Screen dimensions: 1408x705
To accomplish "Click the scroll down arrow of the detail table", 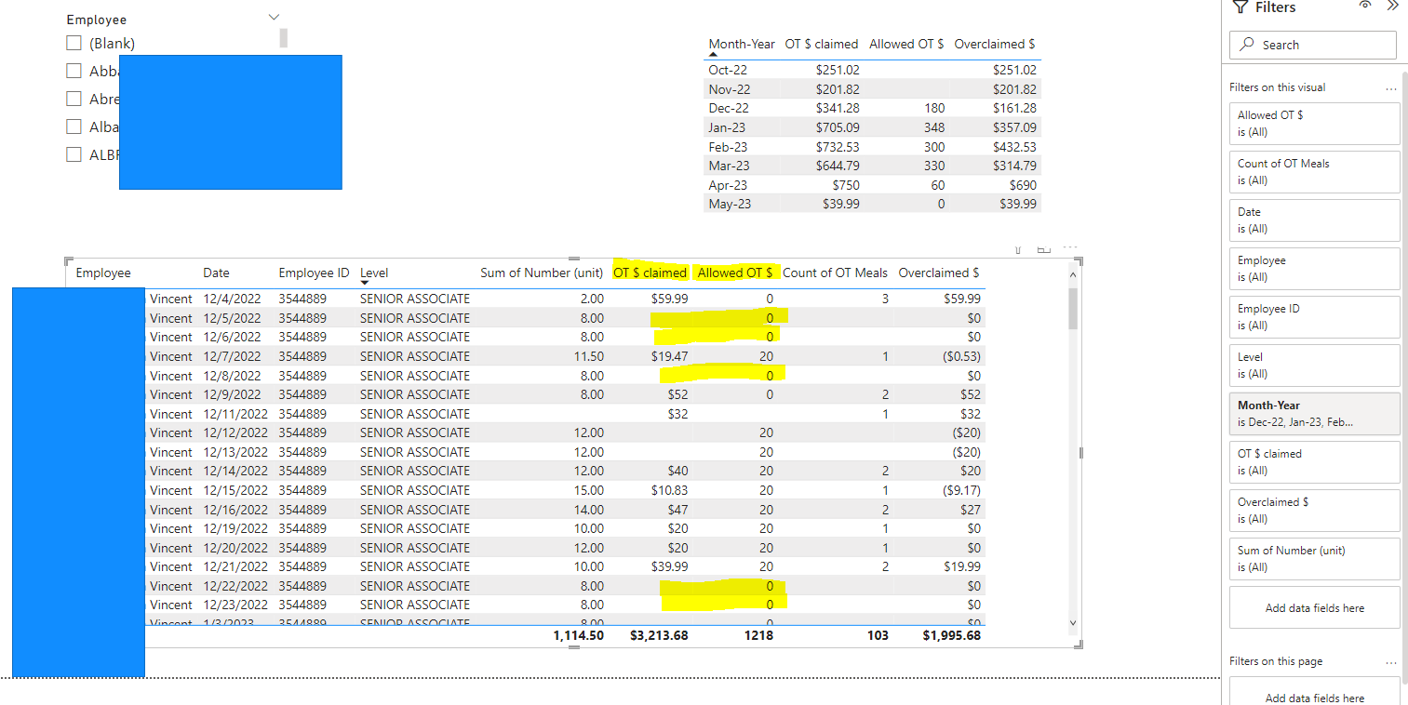I will click(1073, 622).
